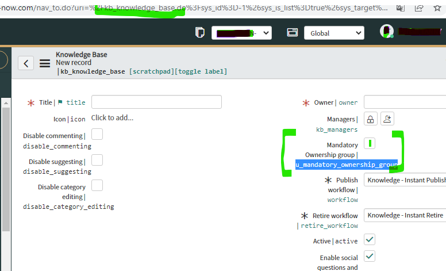The image size is (446, 271).
Task: Click the 'disable_suggesting' technical field name
Action: (x=57, y=171)
